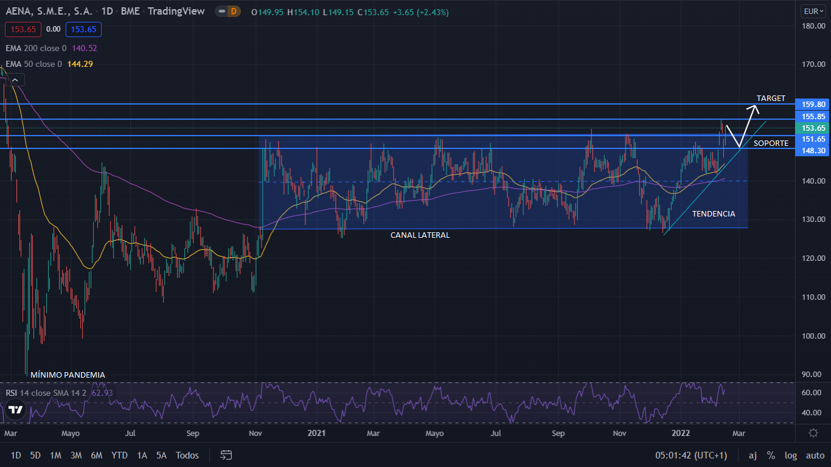
Task: Click the blue 153.65 buy price box
Action: (84, 29)
